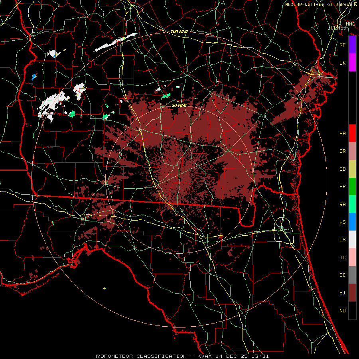This screenshot has width=359, height=359.
Task: Select the IC pink legend swatch
Action: (352, 257)
